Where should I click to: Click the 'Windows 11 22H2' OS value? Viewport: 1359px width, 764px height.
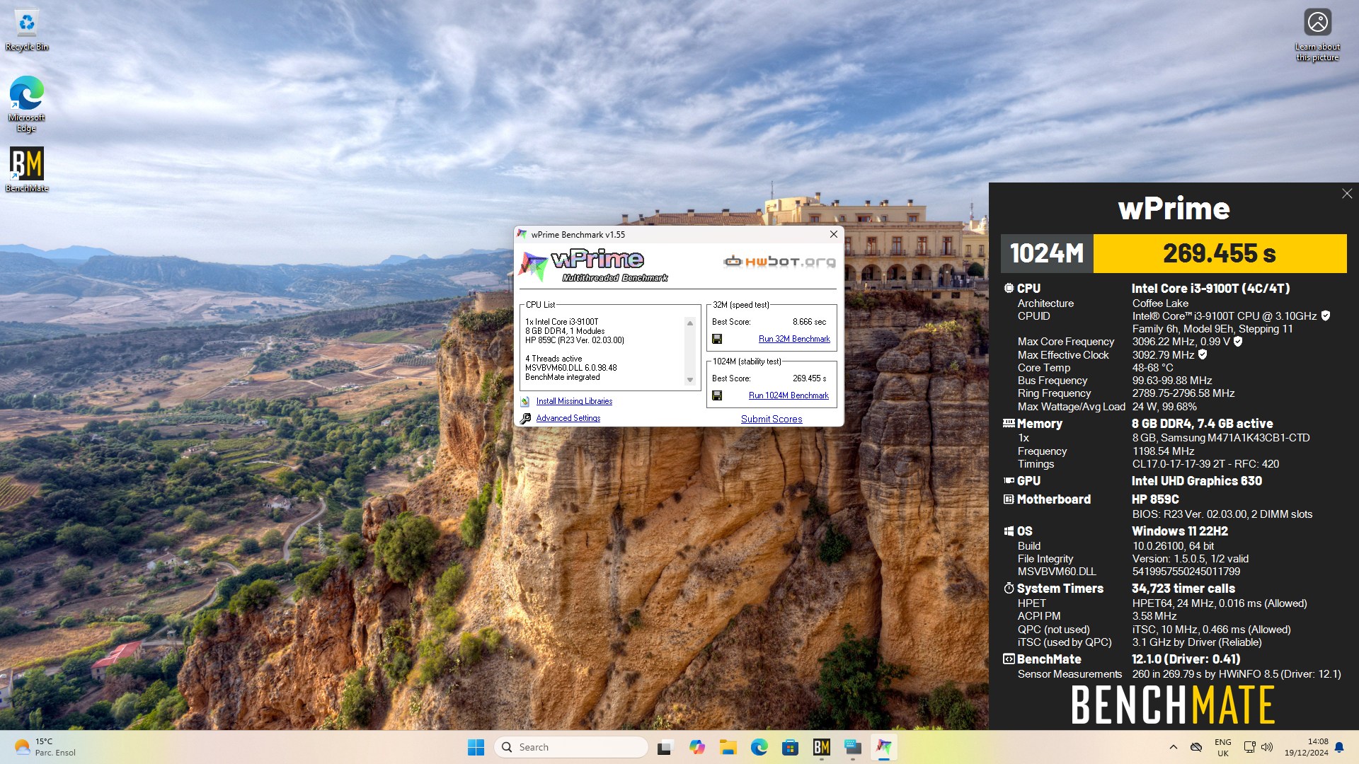(x=1180, y=531)
